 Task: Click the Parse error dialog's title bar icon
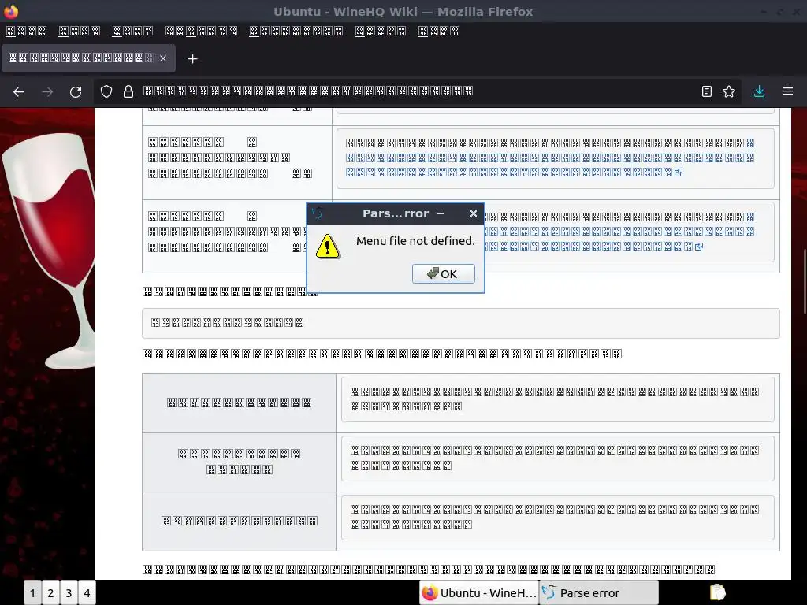coord(317,213)
